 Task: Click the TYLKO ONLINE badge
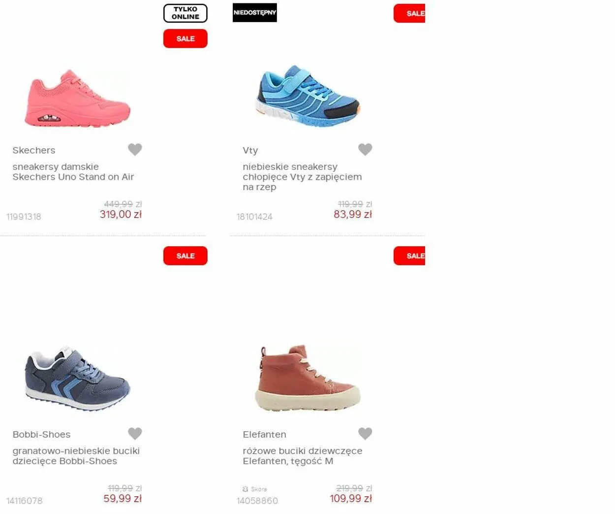185,13
